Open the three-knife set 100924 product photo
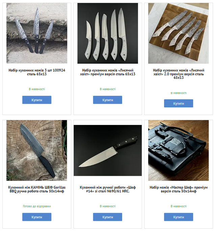The height and width of the screenshot is (231, 216). [37, 33]
